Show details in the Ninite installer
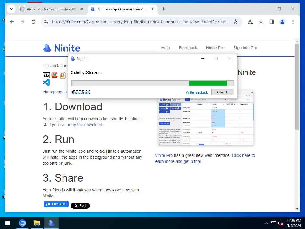Viewport: 305px width, 229px height. [x=81, y=92]
